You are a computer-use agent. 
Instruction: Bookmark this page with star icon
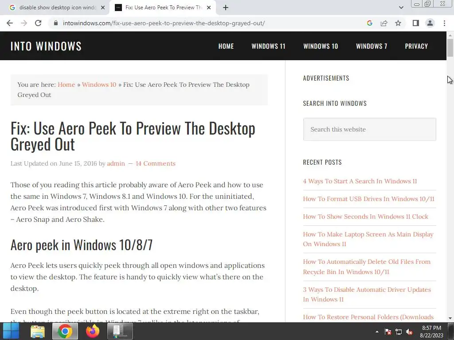point(398,23)
